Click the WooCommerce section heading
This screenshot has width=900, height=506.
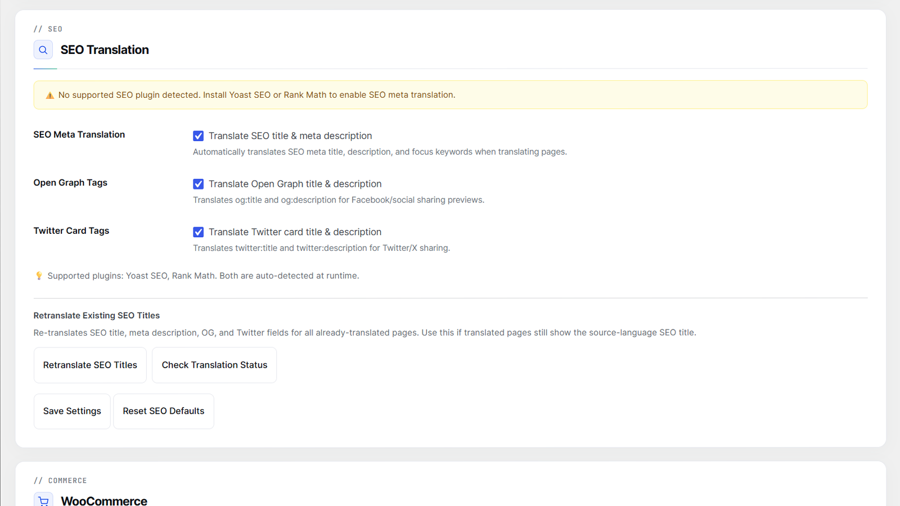pyautogui.click(x=104, y=500)
